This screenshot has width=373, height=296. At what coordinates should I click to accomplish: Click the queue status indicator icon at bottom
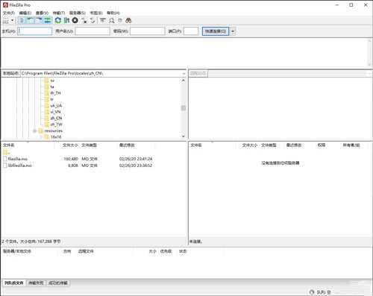(312, 292)
